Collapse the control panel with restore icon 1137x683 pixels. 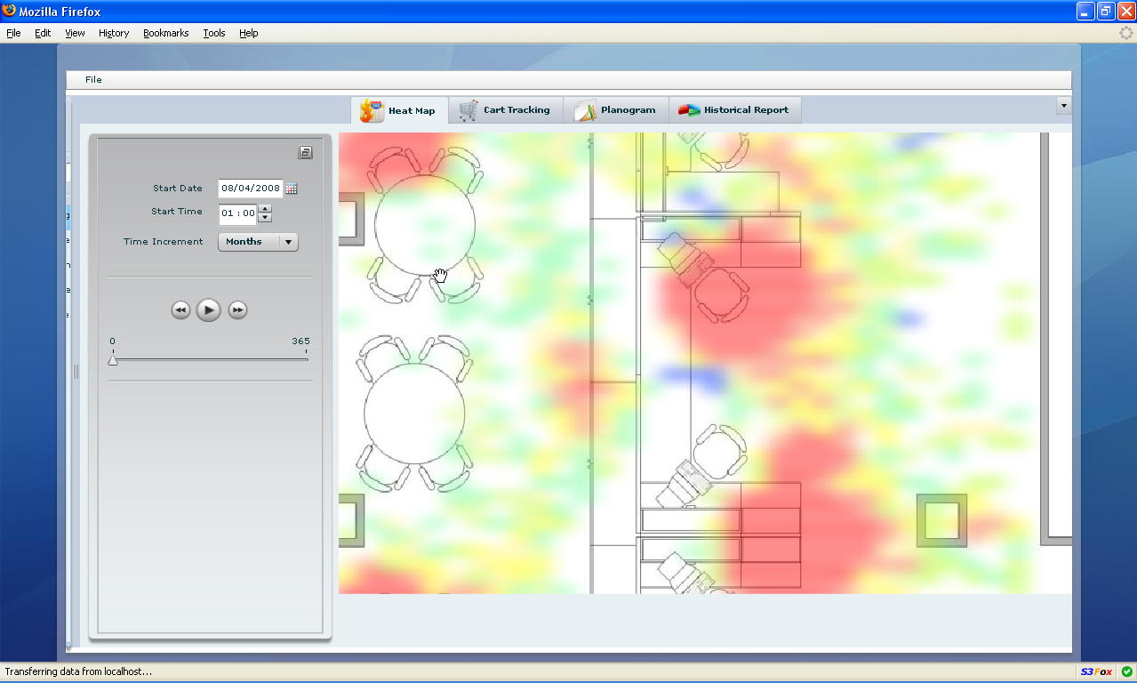(305, 153)
